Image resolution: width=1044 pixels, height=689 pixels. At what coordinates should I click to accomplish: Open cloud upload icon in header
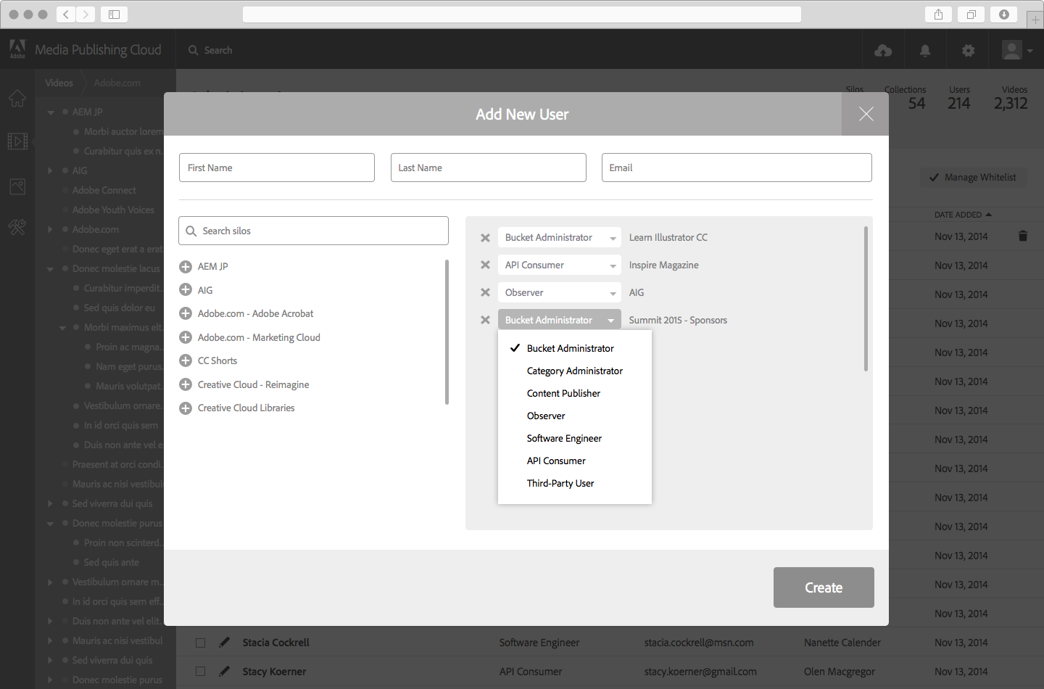click(x=883, y=51)
